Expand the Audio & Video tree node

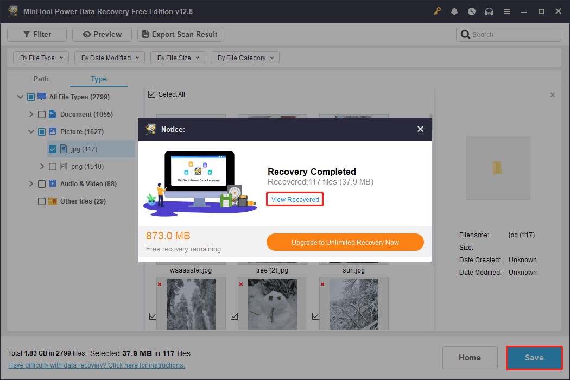coord(31,183)
